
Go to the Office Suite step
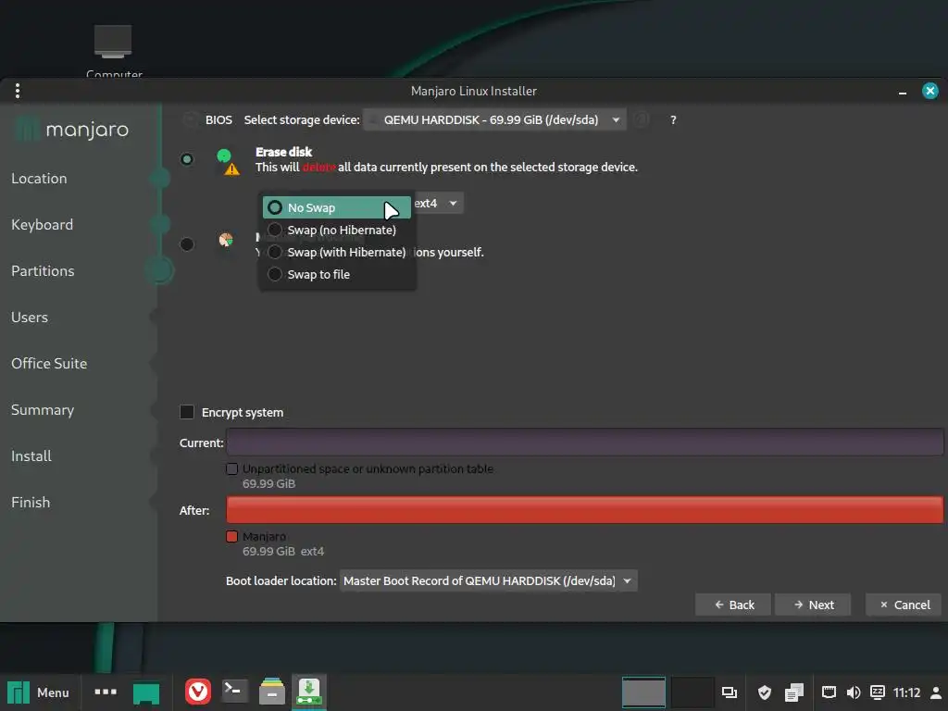49,363
